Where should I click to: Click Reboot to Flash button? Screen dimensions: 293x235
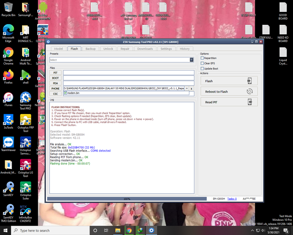coord(229,91)
